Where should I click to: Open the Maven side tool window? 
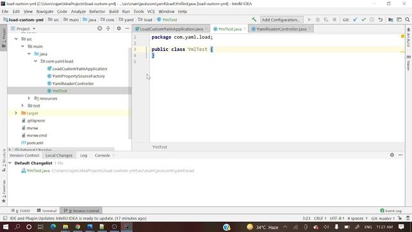pos(409,63)
